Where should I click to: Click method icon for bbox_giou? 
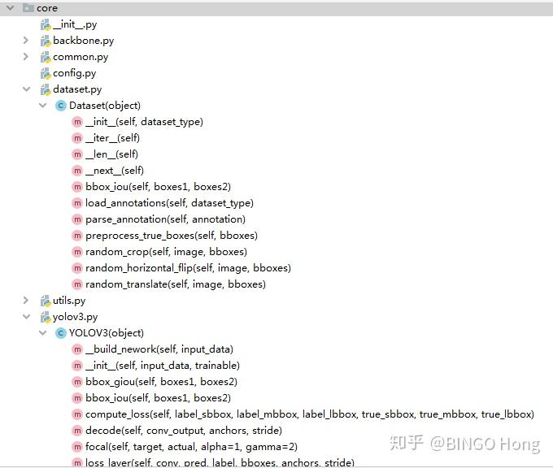click(77, 382)
